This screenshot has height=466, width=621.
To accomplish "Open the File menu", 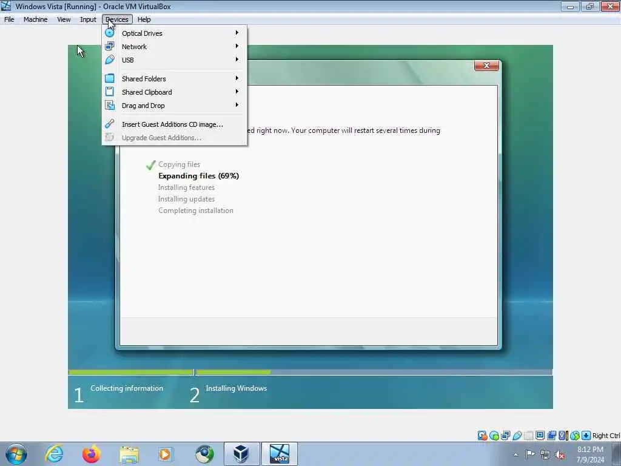I will 9,19.
